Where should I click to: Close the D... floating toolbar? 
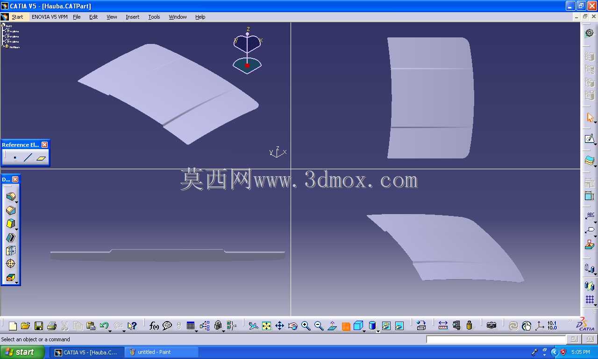coord(15,179)
